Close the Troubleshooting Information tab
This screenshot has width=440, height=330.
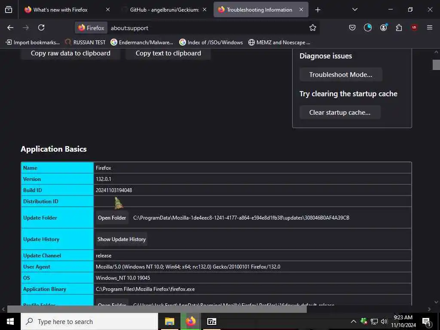pos(301,9)
